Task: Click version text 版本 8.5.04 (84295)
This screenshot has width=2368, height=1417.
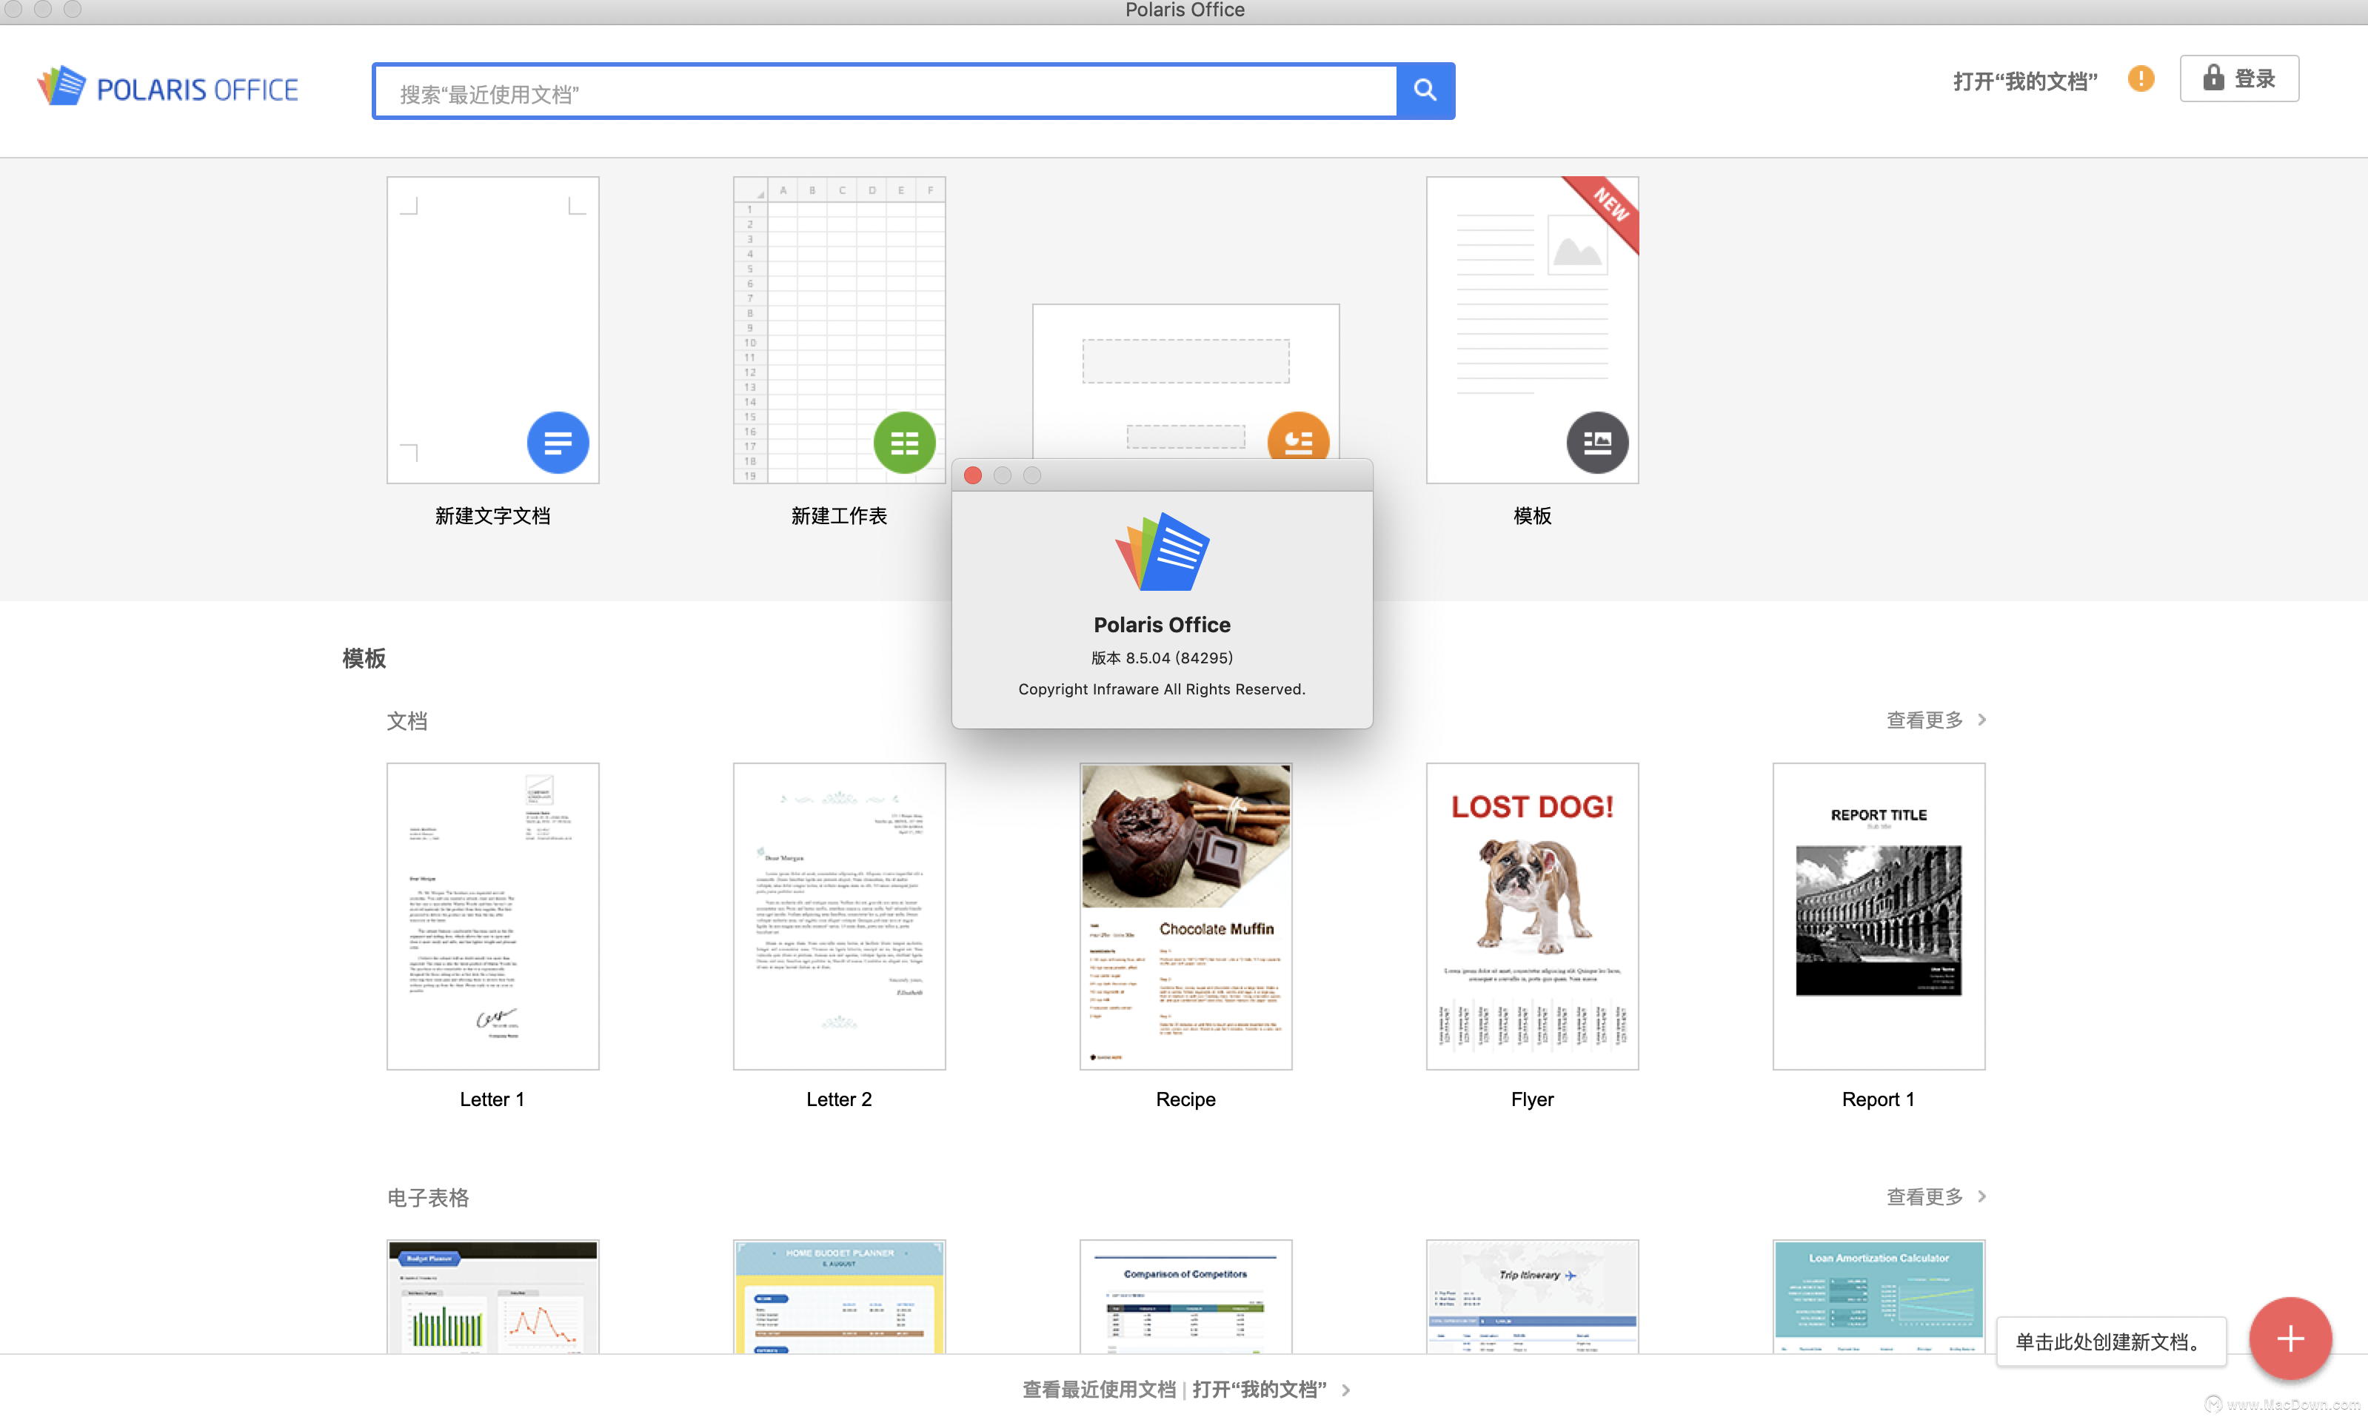Action: [1162, 658]
